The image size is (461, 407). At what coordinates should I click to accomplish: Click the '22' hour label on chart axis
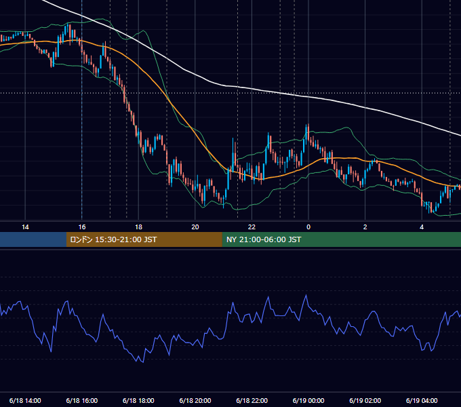[252, 227]
